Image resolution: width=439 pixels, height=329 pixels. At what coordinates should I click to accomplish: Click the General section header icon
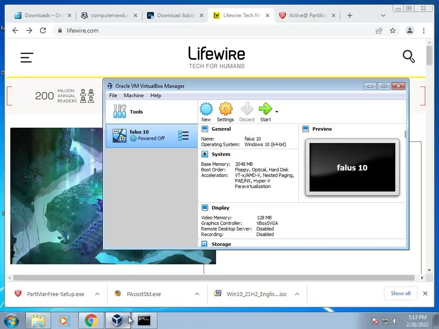click(x=204, y=129)
